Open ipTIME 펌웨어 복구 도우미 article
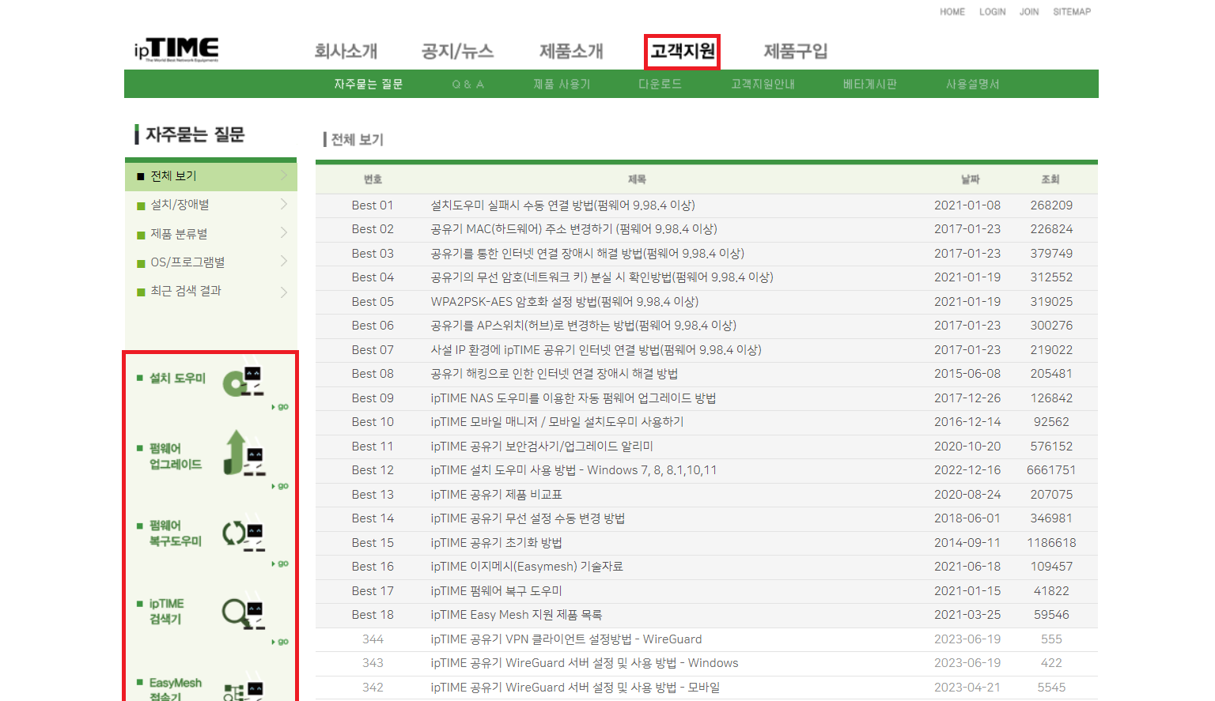The image size is (1215, 701). tap(496, 591)
